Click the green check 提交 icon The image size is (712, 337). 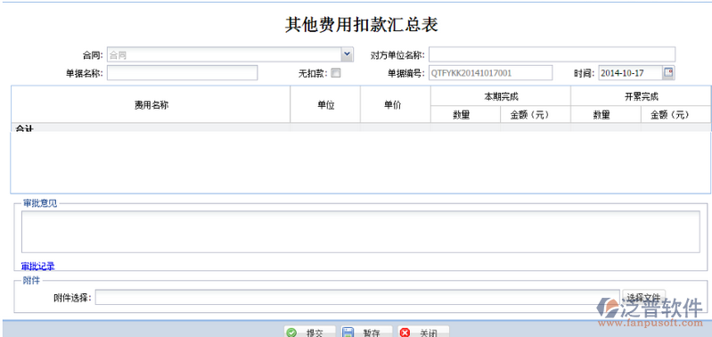pos(292,333)
